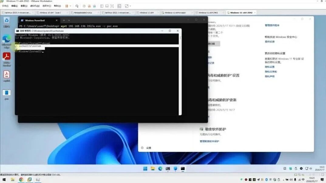
Task: Switch to the Windows 11 x64 tab
Action: click(x=147, y=13)
